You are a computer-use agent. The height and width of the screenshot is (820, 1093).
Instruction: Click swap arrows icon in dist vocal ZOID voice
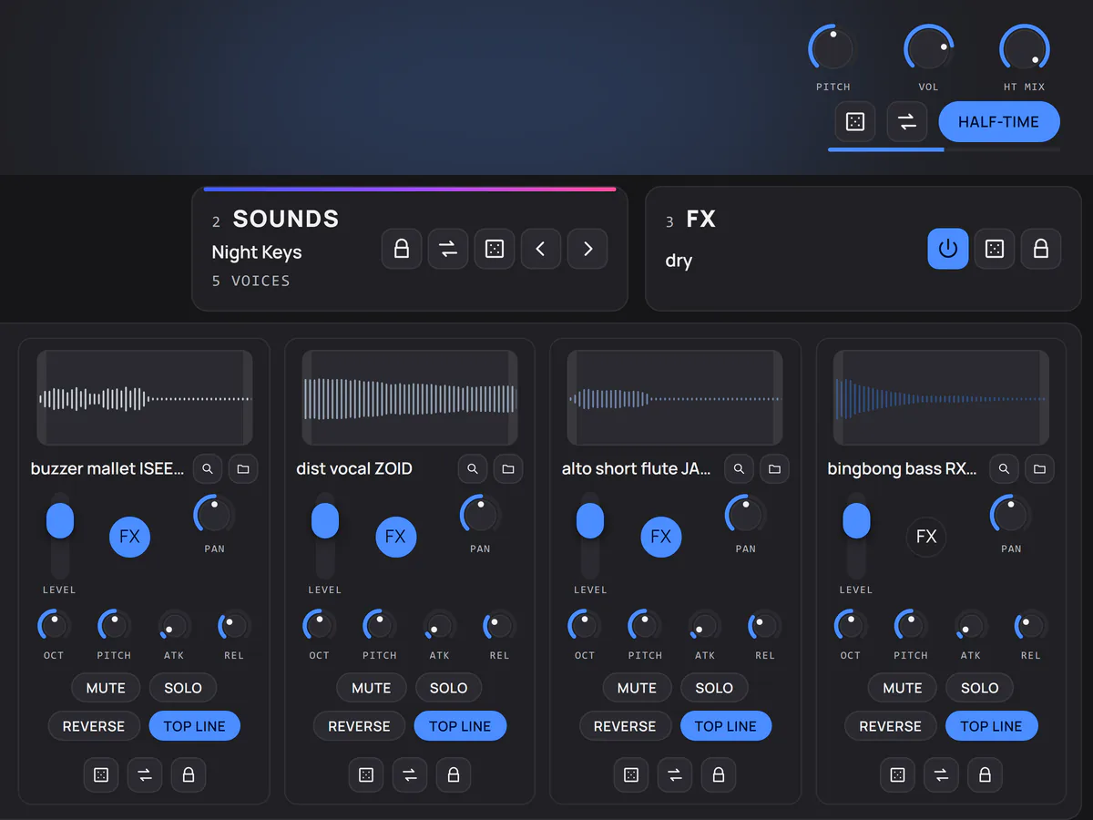[410, 774]
